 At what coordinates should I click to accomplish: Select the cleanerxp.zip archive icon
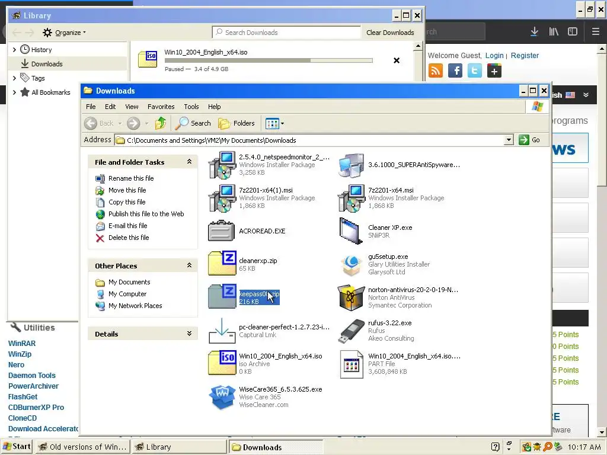[222, 263]
